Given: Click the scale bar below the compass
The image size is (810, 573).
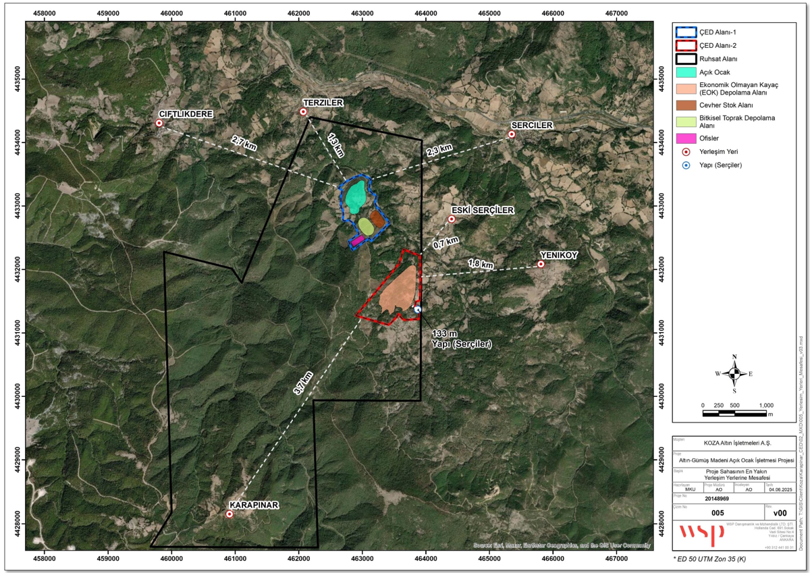Looking at the screenshot, I should [737, 411].
